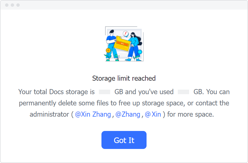
Task: Click the orange 95% bar inside the folder graphic
Action: click(x=122, y=44)
